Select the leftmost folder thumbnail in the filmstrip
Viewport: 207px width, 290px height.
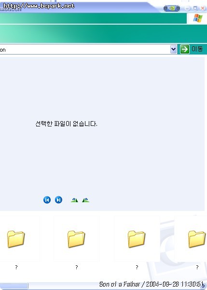(x=16, y=239)
